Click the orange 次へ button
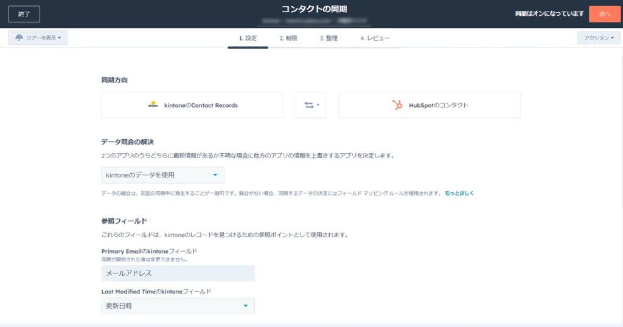The height and width of the screenshot is (327, 623). (604, 14)
